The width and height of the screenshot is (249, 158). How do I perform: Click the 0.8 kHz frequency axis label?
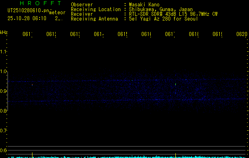tap(4, 111)
